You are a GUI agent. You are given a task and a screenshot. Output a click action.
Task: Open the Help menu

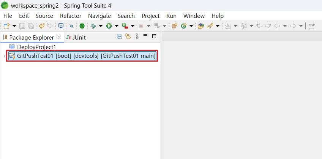(x=218, y=16)
